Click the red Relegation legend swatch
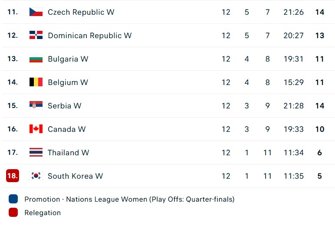The height and width of the screenshot is (229, 335). click(x=13, y=213)
